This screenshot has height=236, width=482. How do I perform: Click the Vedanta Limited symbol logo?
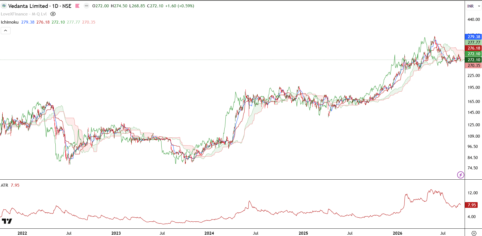(4, 6)
